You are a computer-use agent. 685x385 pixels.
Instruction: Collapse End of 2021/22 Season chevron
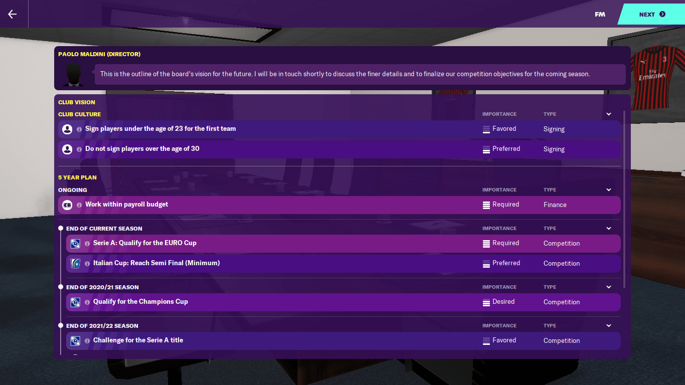tap(609, 326)
